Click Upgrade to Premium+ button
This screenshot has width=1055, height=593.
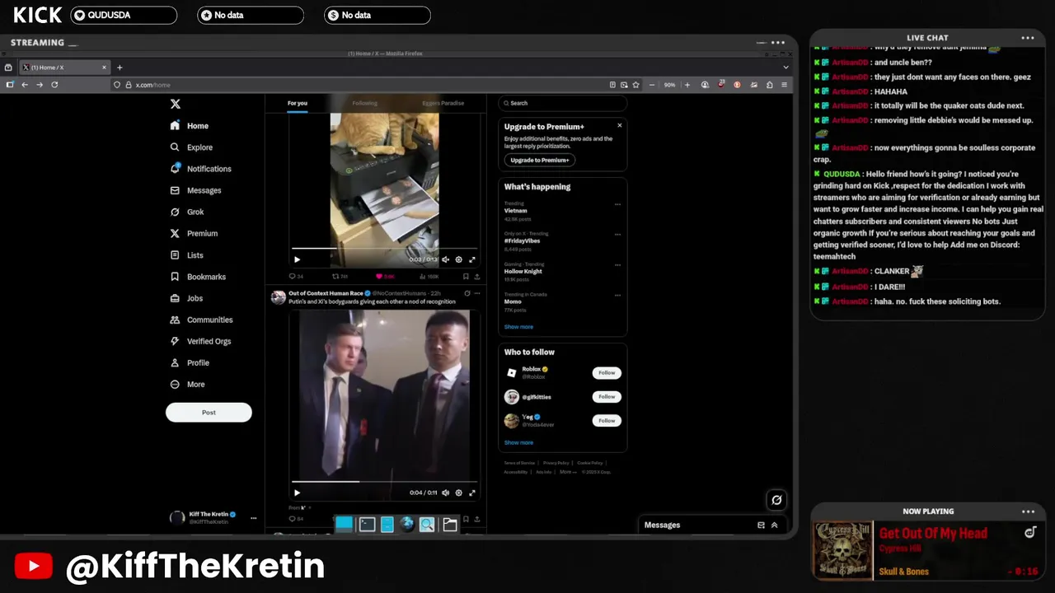[540, 160]
